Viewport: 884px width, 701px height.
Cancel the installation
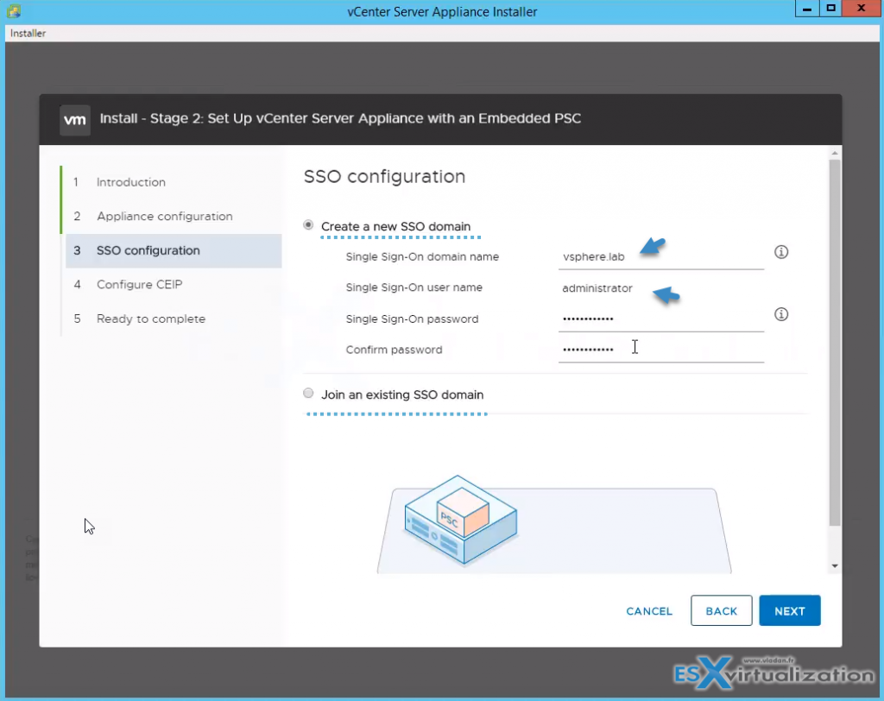(x=649, y=610)
